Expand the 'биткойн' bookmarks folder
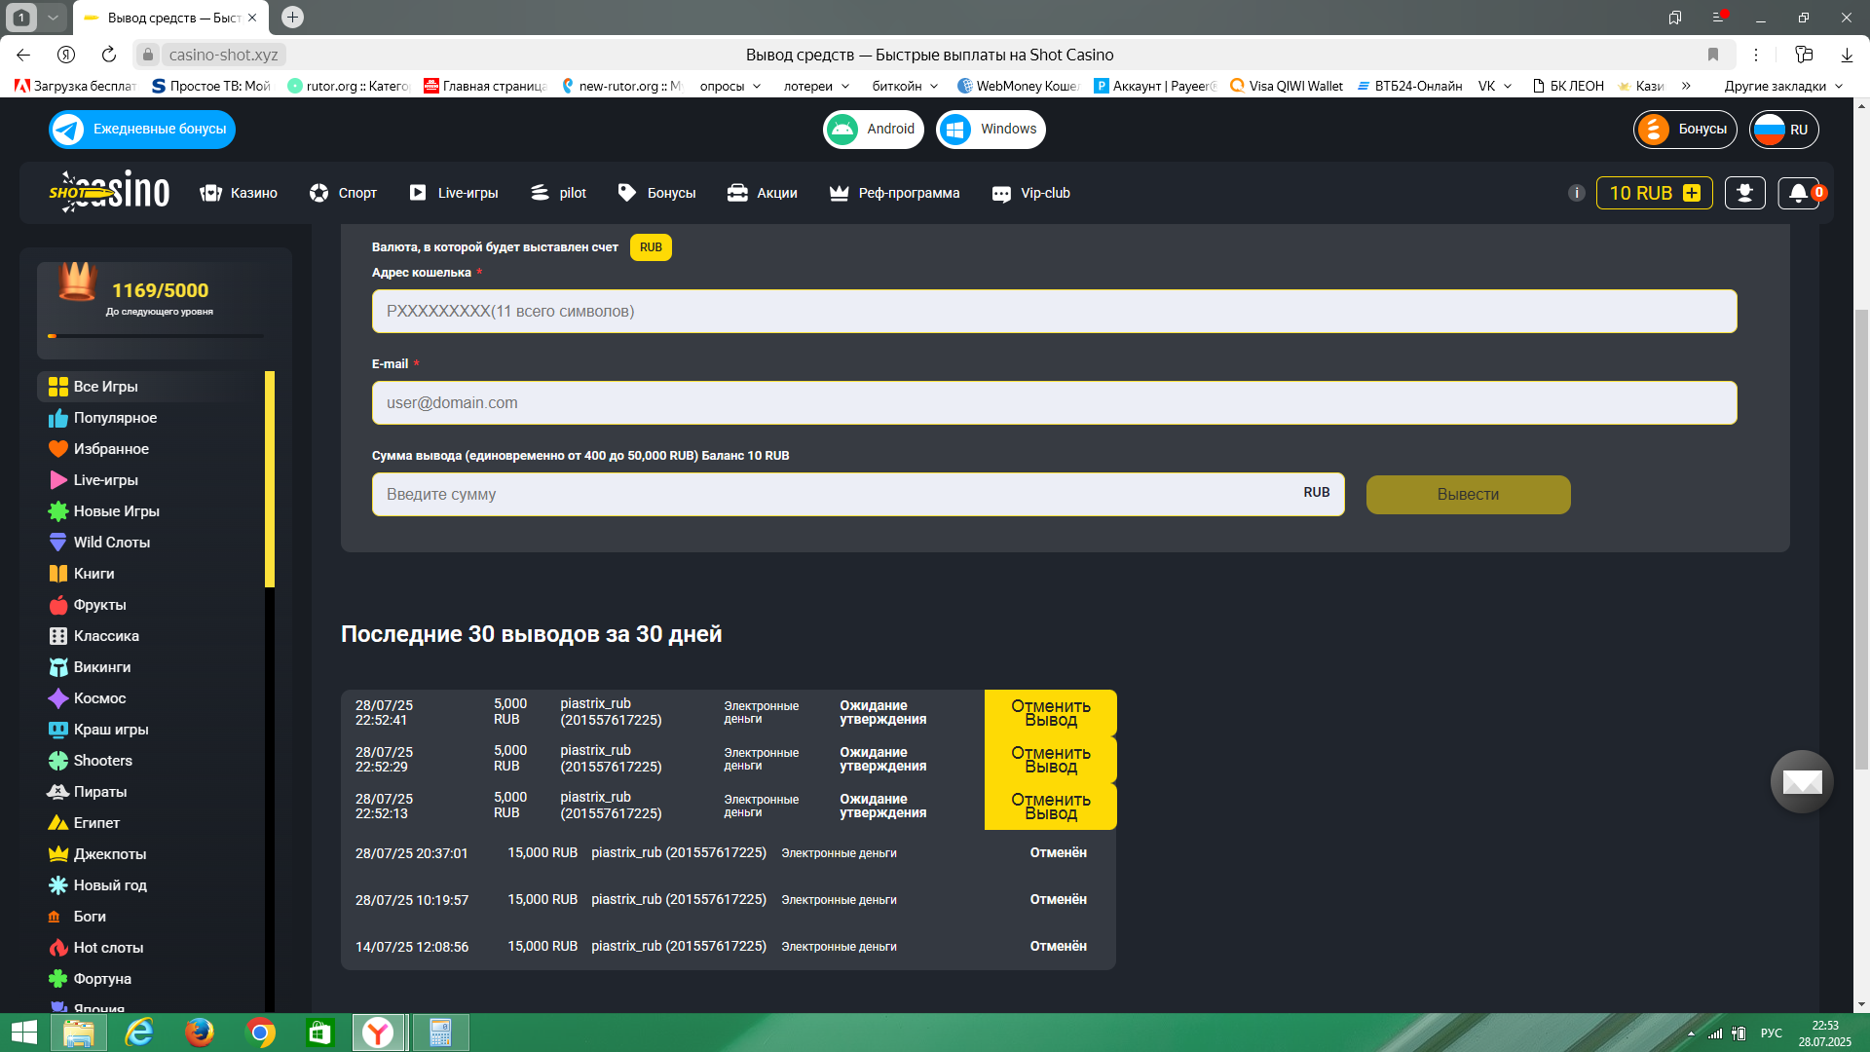1870x1052 pixels. click(905, 86)
